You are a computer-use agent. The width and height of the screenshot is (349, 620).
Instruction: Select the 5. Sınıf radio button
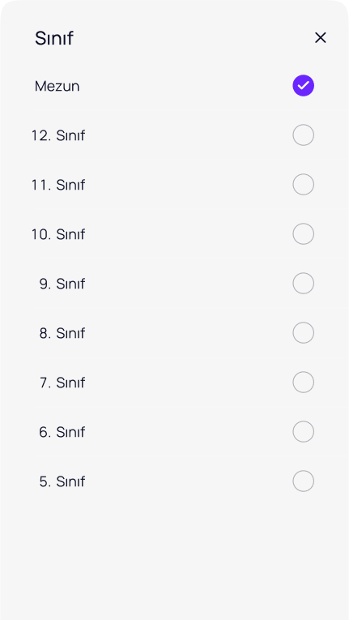click(303, 481)
